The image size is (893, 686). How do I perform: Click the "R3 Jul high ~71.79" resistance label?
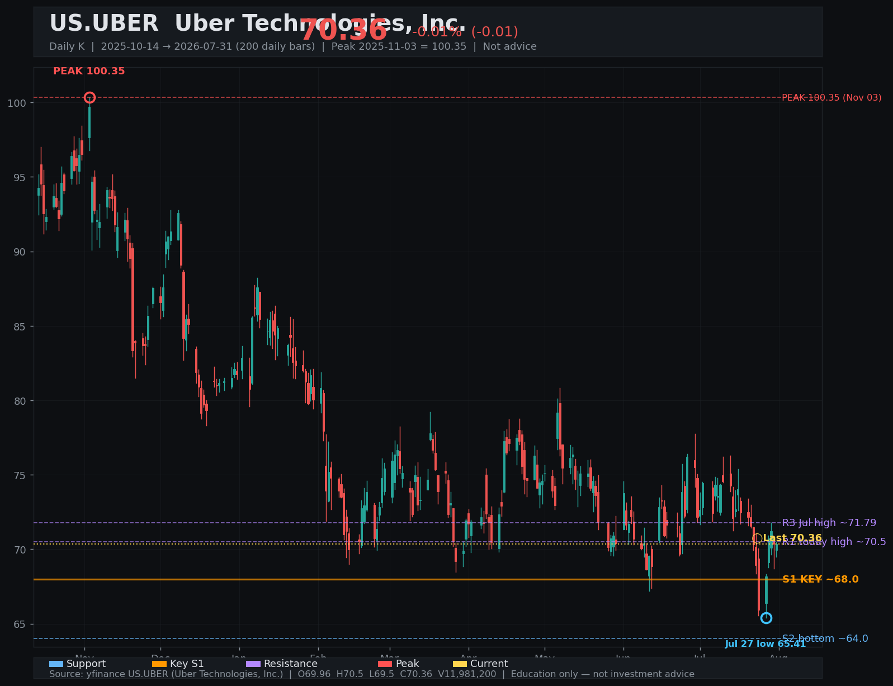[x=829, y=523]
